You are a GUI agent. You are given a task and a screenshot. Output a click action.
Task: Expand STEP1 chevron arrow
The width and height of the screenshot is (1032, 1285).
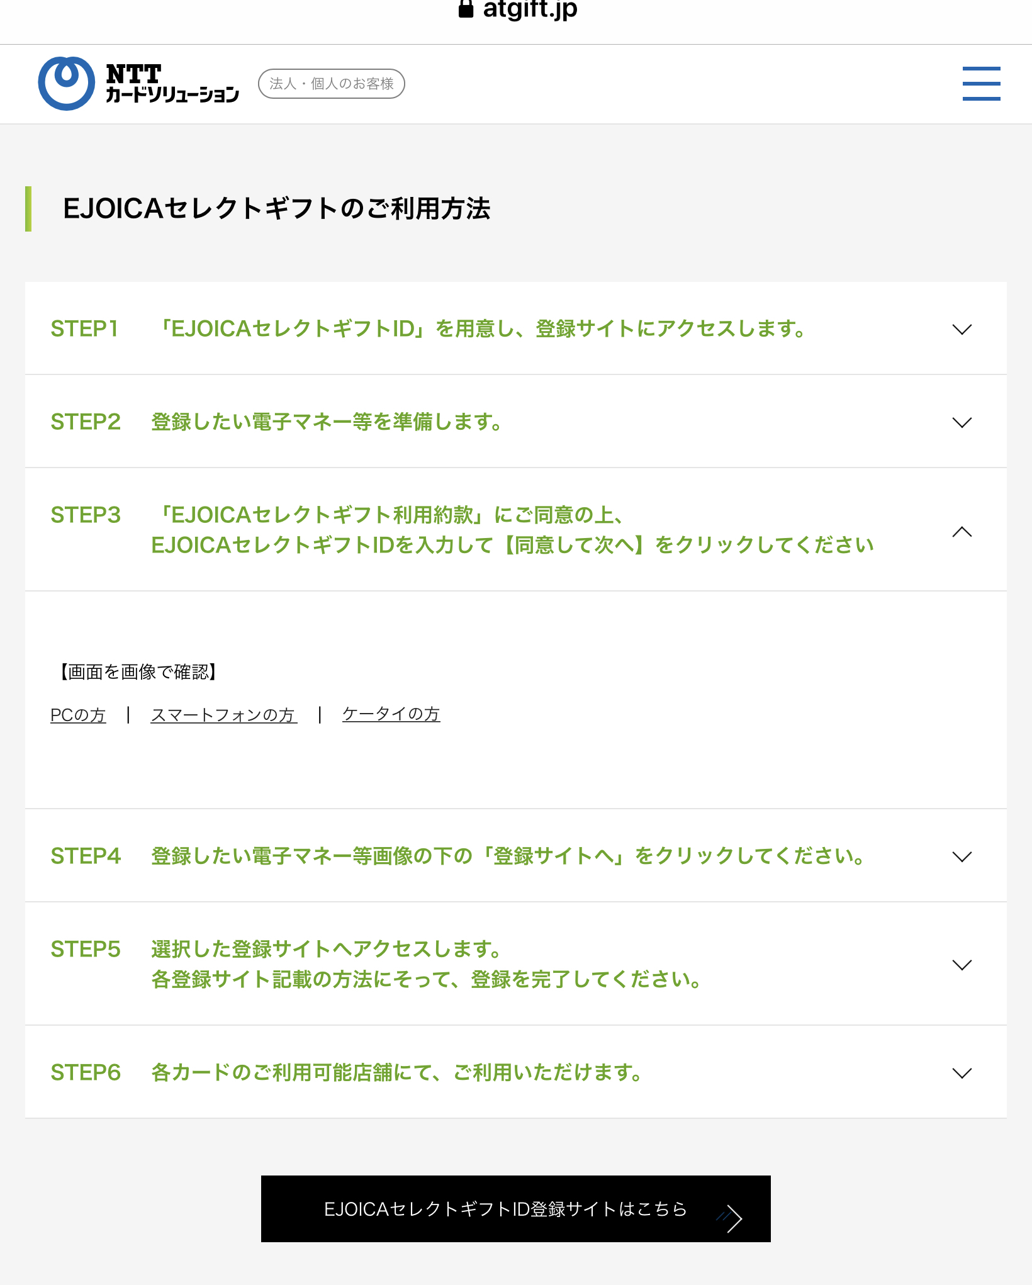tap(962, 329)
